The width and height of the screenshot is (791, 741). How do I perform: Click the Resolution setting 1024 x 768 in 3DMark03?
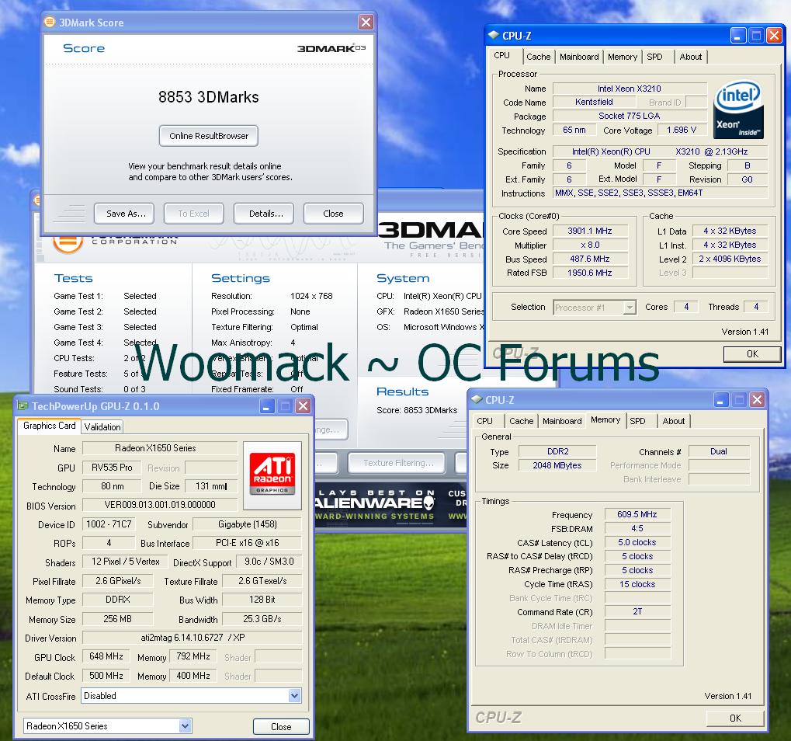coord(311,296)
